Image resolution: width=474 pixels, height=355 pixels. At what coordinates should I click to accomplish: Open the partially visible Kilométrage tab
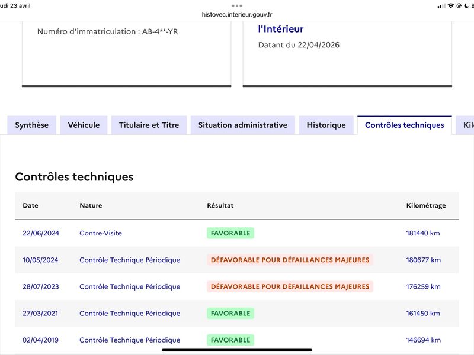pyautogui.click(x=466, y=125)
